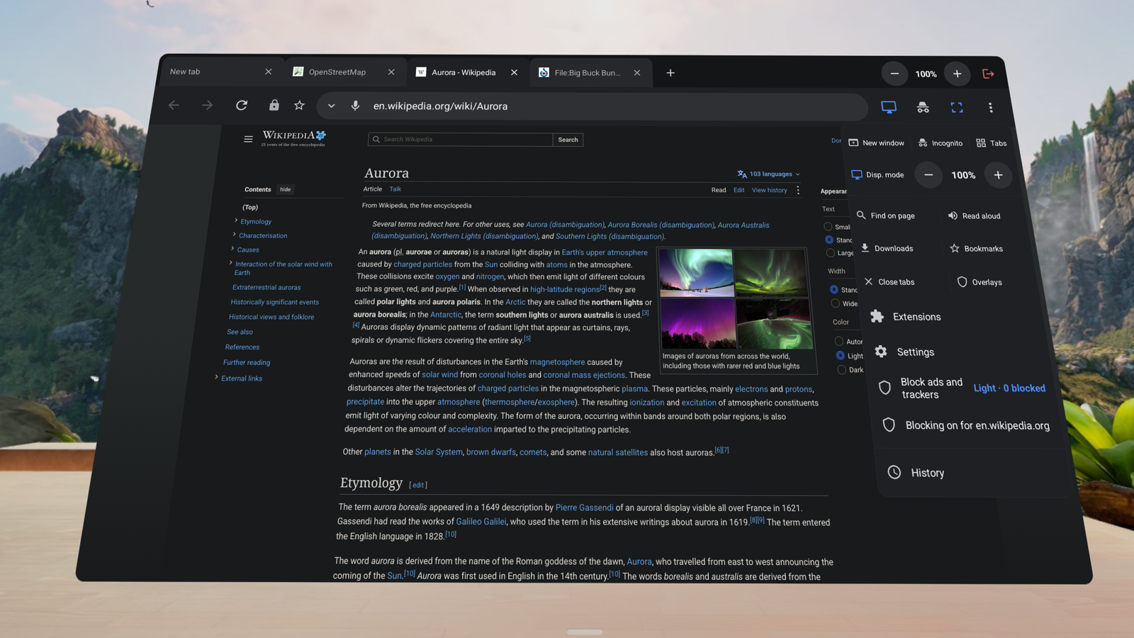Activate voice search microphone icon
1134x638 pixels.
[355, 106]
